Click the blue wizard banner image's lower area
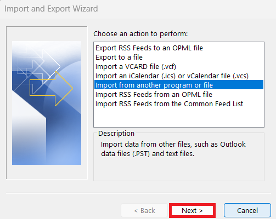The width and height of the screenshot is (276, 219). coord(47,146)
